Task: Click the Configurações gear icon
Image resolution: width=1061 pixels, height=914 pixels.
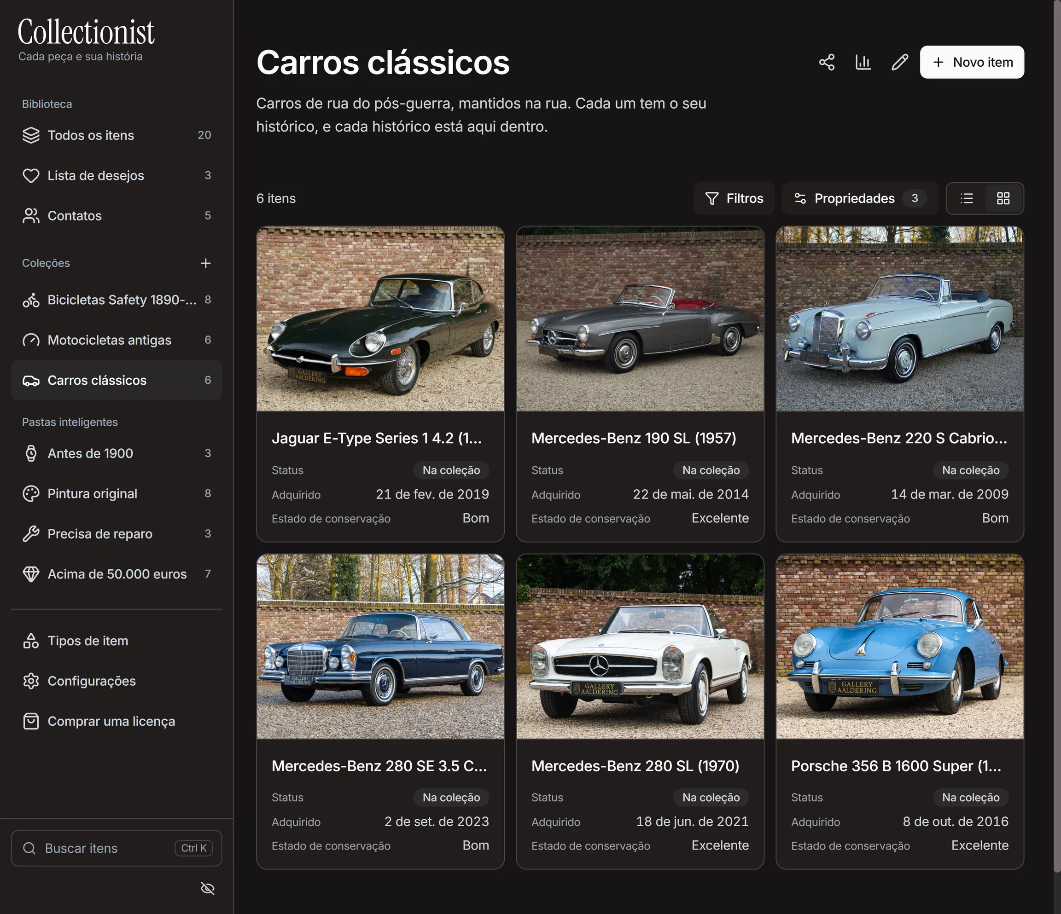Action: (x=31, y=681)
